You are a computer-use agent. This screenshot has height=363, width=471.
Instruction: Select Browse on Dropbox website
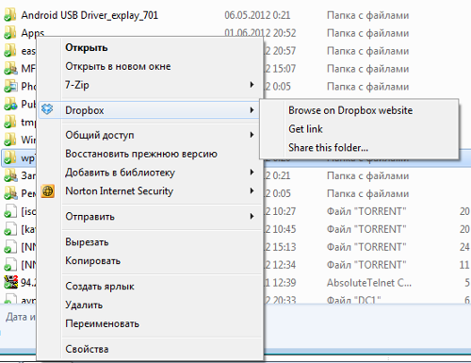[350, 110]
